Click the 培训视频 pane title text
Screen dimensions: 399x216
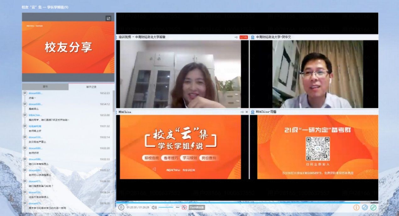tap(142, 37)
